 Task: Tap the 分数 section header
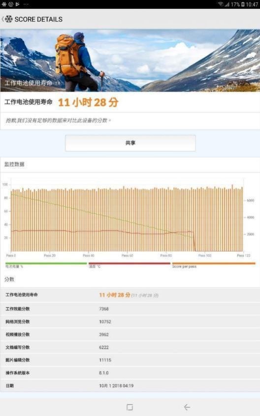(9, 279)
